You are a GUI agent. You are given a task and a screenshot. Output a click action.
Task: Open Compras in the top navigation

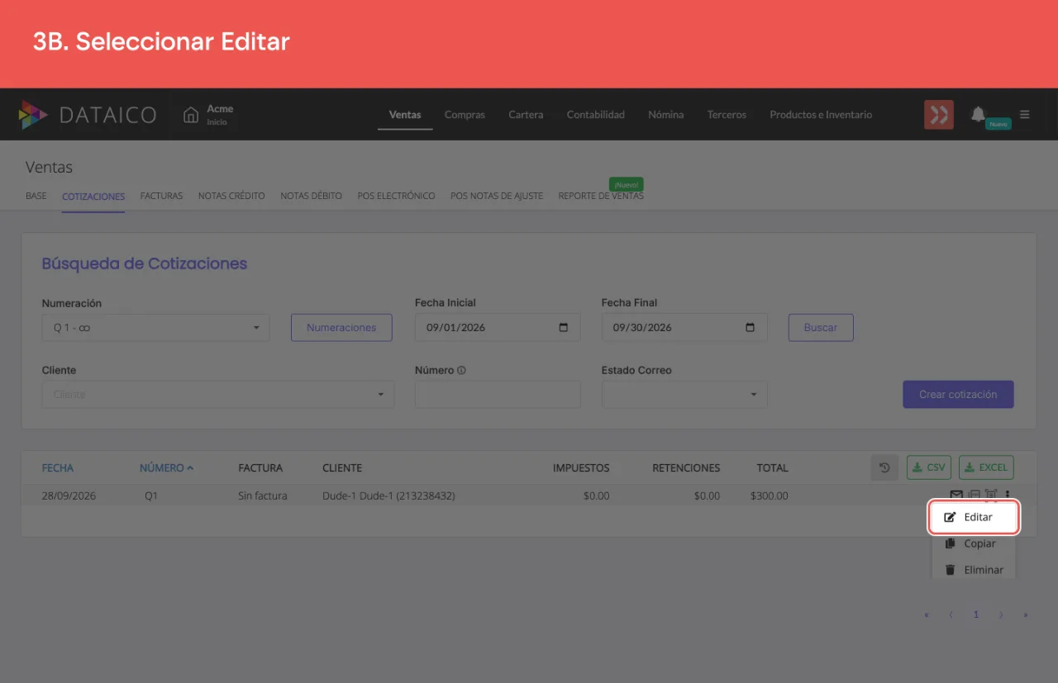click(x=465, y=115)
